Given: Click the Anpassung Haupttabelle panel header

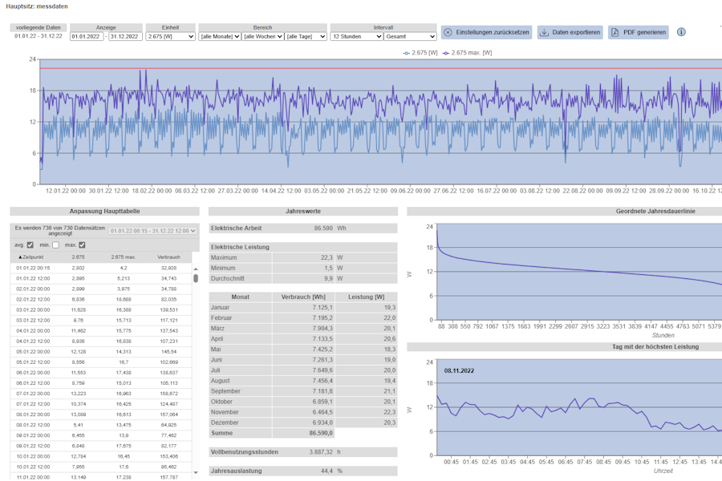Looking at the screenshot, I should click(104, 212).
